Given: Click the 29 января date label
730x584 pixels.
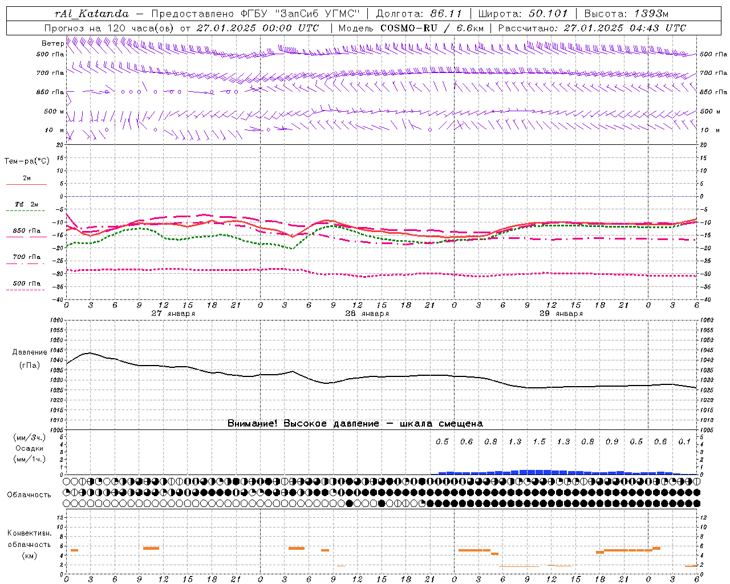Looking at the screenshot, I should [x=561, y=314].
